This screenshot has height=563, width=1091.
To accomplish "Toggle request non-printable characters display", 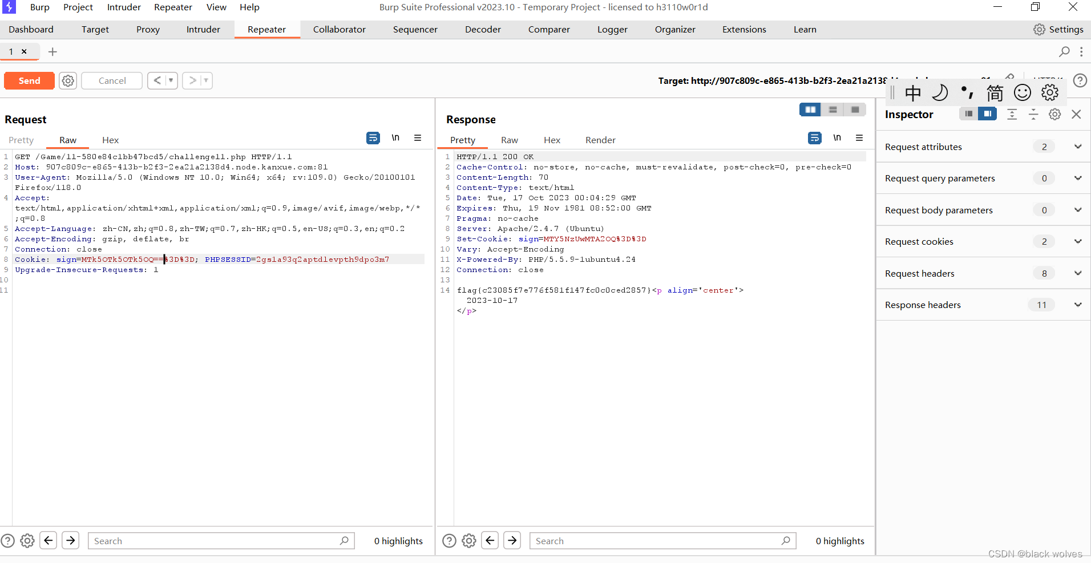I will pyautogui.click(x=395, y=138).
